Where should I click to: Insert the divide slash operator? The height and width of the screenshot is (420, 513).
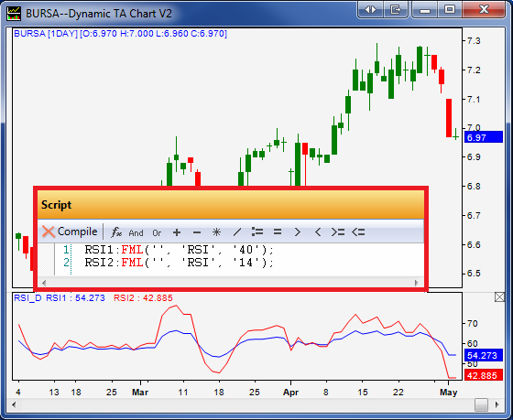237,232
